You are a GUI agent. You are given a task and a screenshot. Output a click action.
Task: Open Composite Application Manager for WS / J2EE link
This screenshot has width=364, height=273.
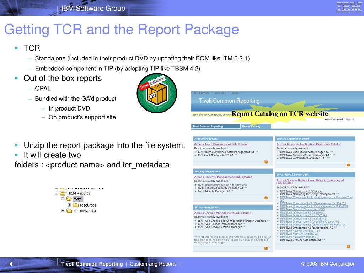pos(314,206)
